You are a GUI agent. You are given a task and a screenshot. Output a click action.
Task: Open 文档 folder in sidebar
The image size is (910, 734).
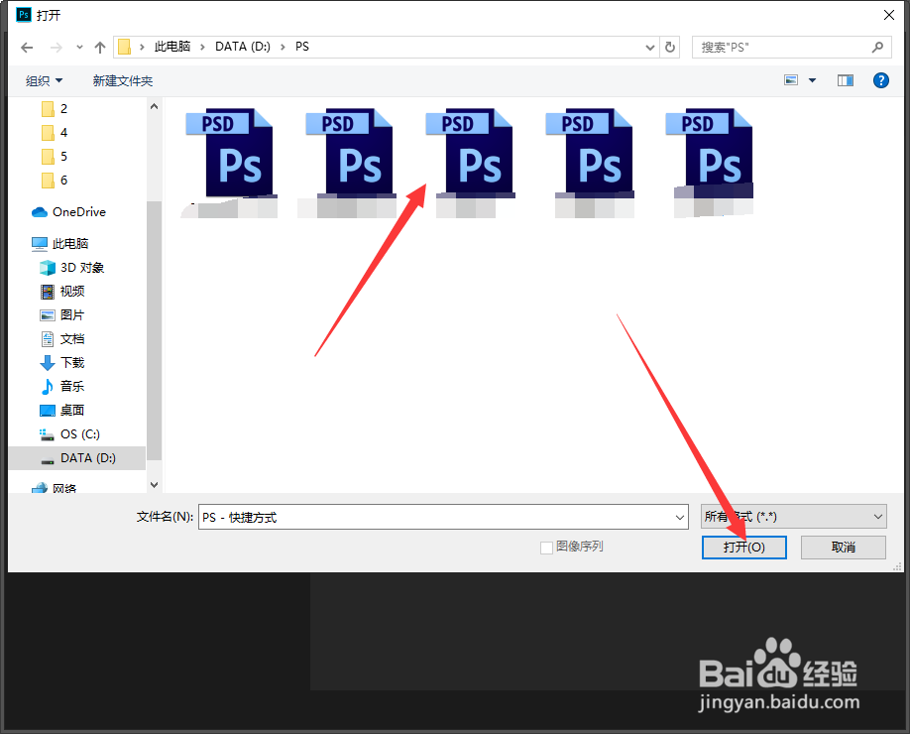pyautogui.click(x=62, y=338)
